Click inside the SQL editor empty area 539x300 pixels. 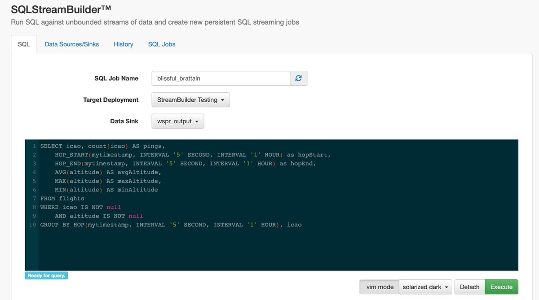[x=278, y=249]
